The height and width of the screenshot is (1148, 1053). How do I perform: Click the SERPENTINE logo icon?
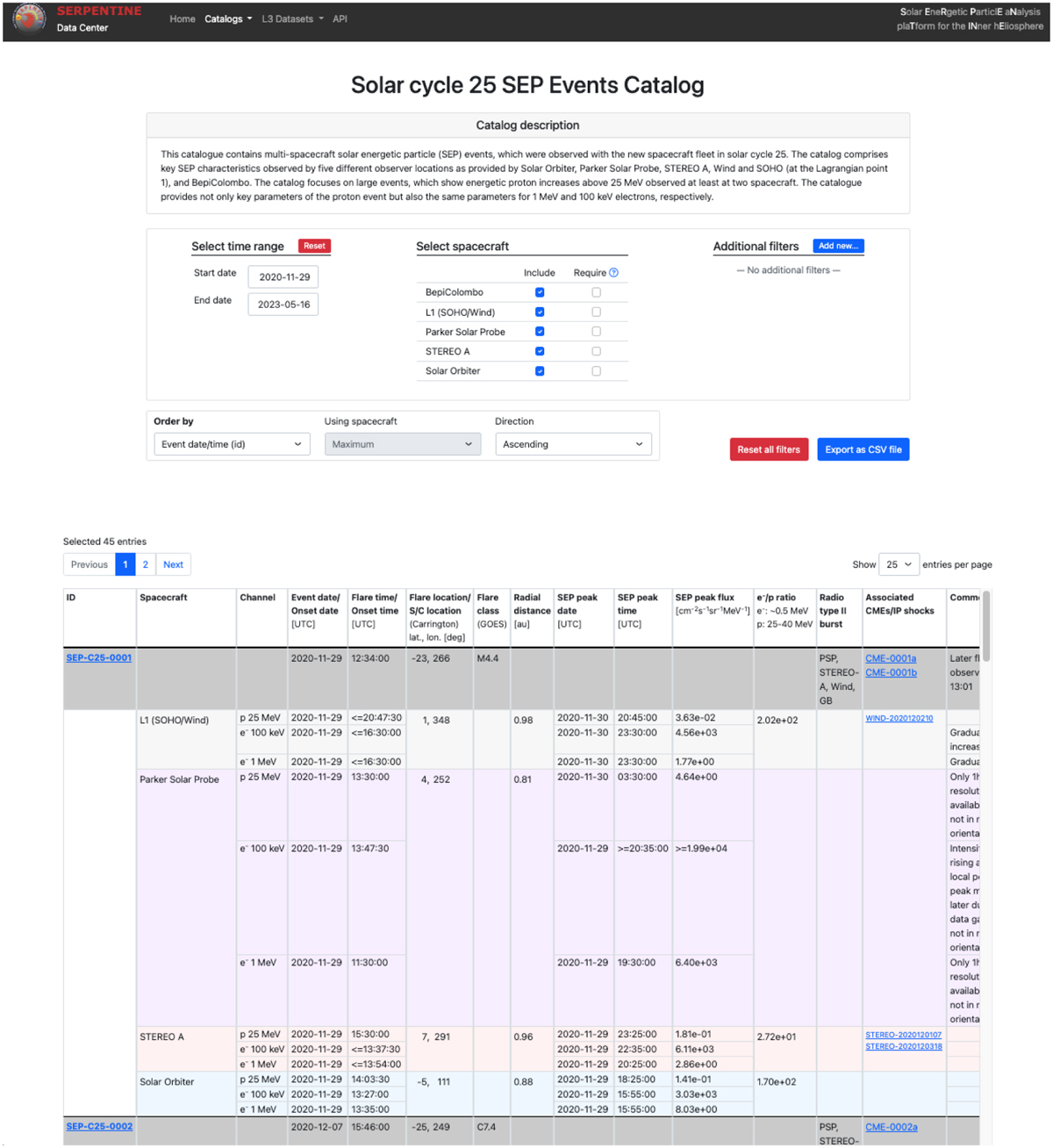[29, 19]
